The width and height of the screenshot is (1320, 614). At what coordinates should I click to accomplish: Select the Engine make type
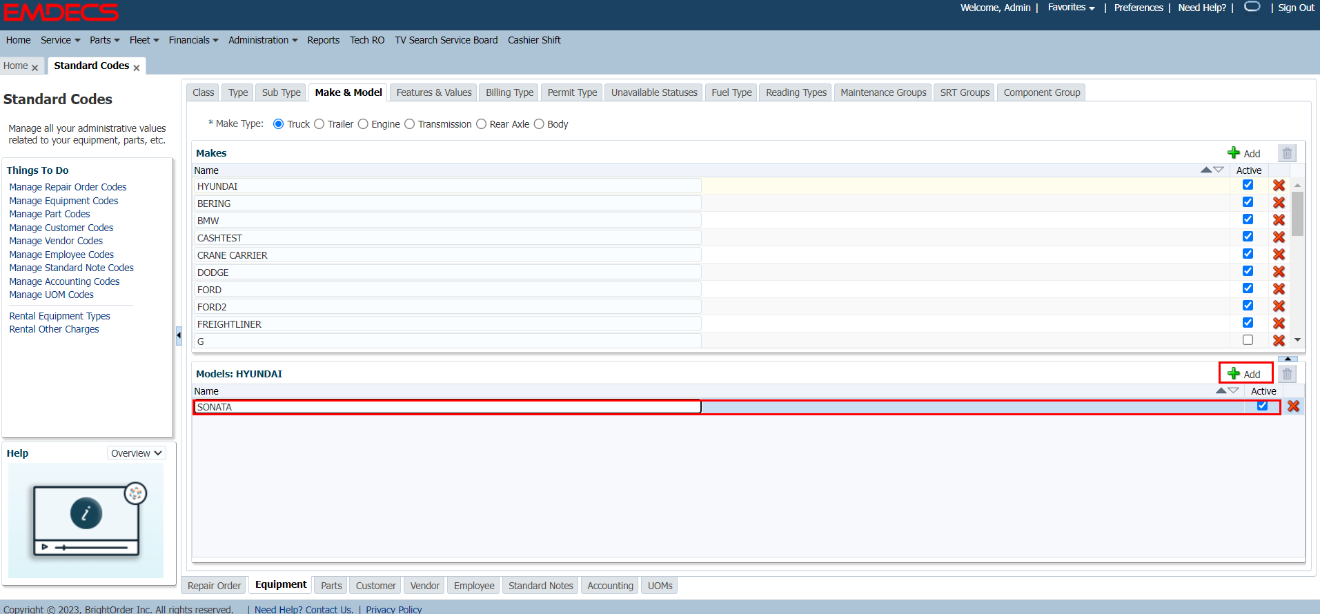tap(363, 124)
